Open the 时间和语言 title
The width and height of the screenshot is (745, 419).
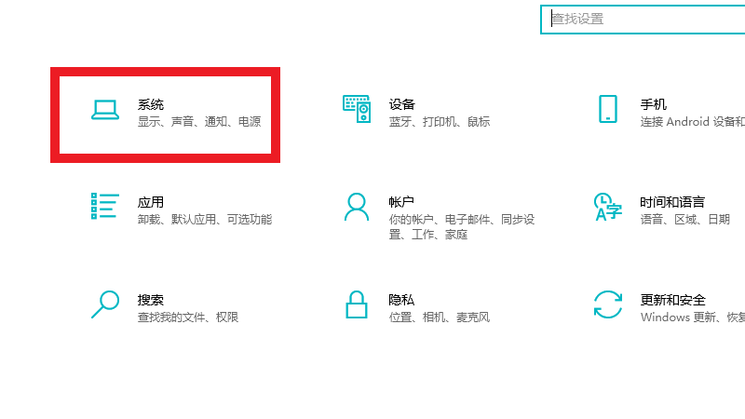(x=672, y=202)
